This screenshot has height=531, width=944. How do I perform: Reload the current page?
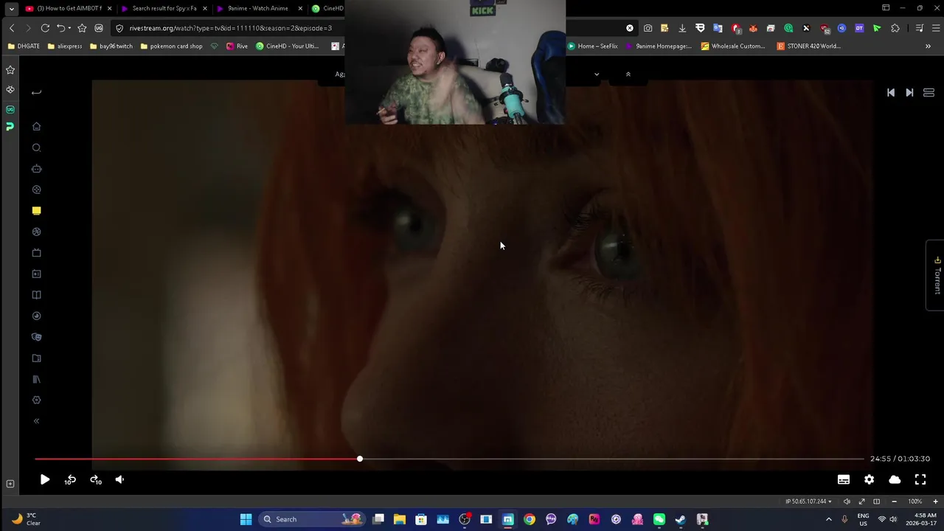[45, 28]
